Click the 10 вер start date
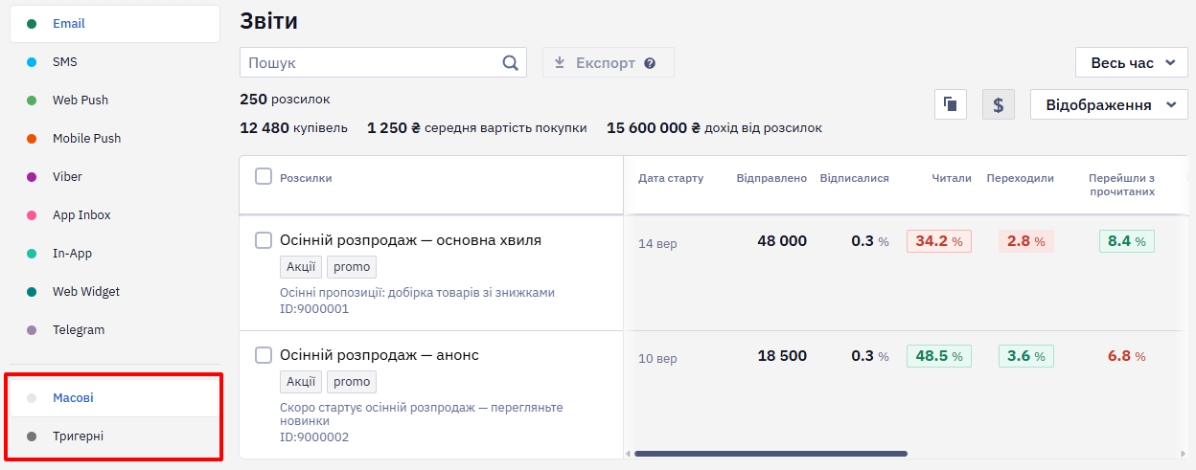Viewport: 1196px width, 470px height. 657,359
